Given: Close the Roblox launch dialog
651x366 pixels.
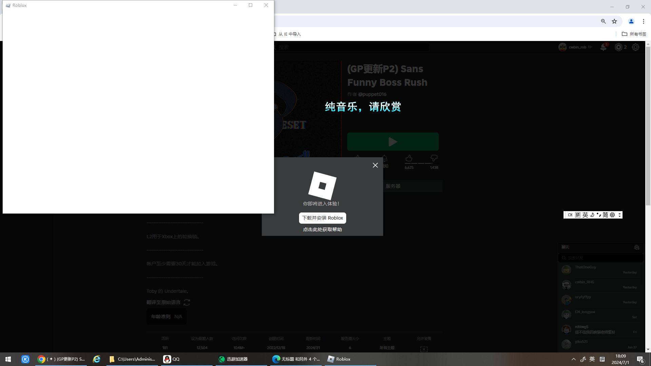Looking at the screenshot, I should coord(375,165).
